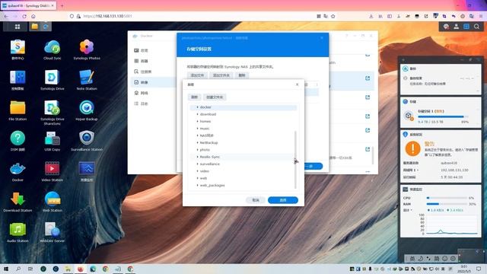
Task: Expand network total dropdown in resource widget
Action: (408, 210)
